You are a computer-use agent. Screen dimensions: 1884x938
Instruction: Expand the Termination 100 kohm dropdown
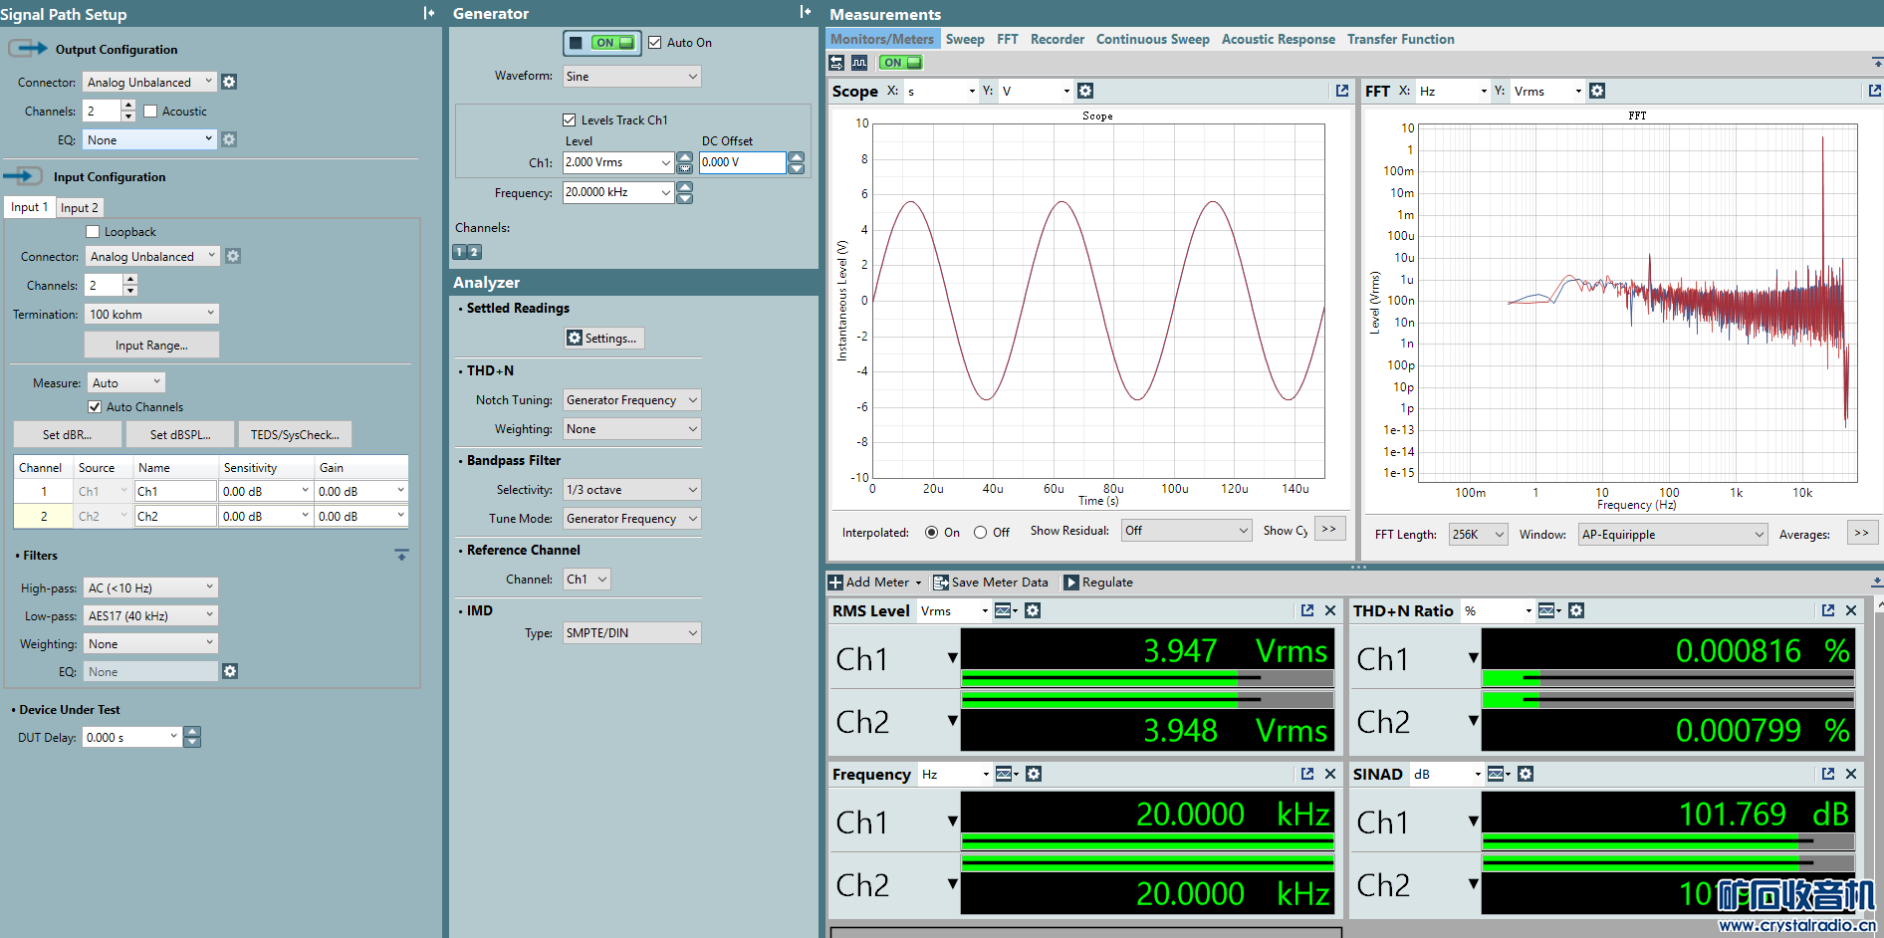pos(151,315)
